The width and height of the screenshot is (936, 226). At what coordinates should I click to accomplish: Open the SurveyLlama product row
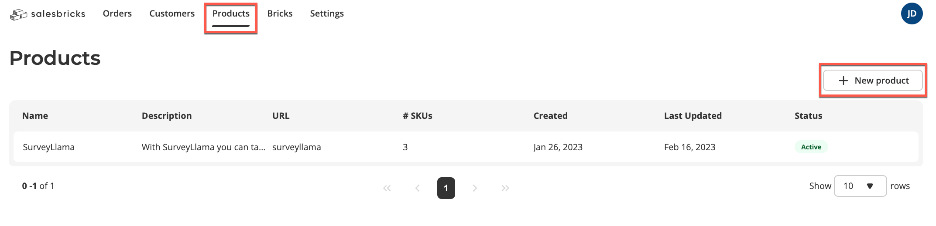pyautogui.click(x=466, y=147)
